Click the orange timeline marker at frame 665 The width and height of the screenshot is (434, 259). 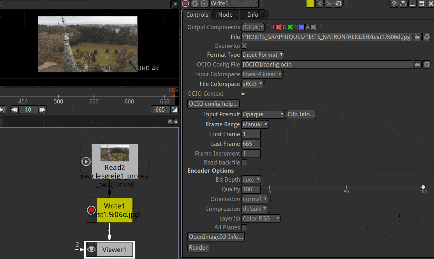coord(173,95)
